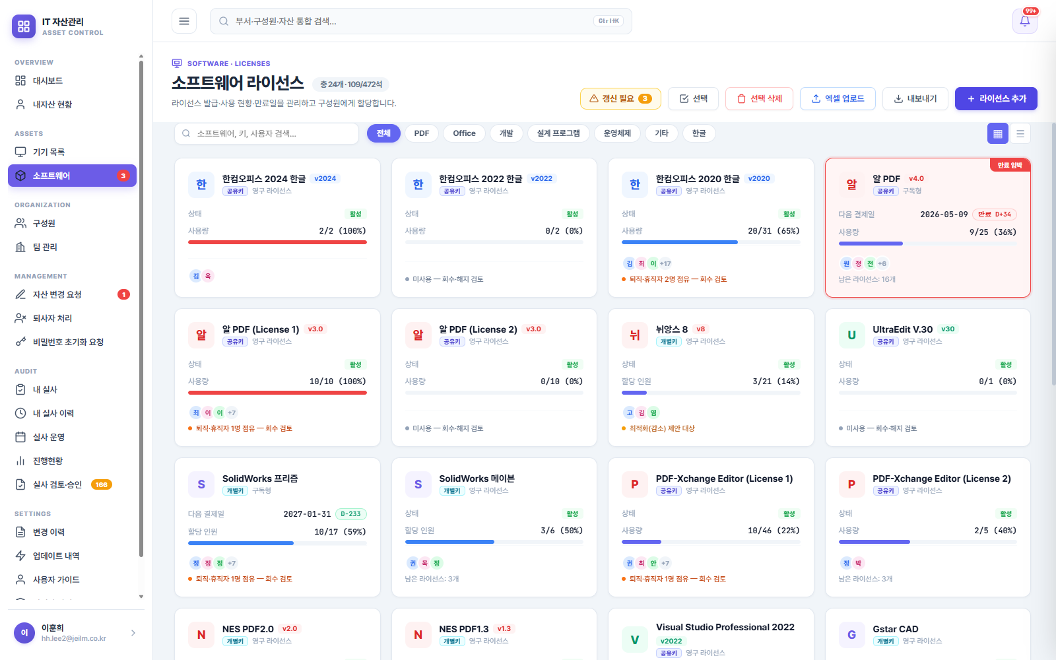This screenshot has height=660, width=1056.
Task: Open 진행현황 page
Action: point(73,461)
